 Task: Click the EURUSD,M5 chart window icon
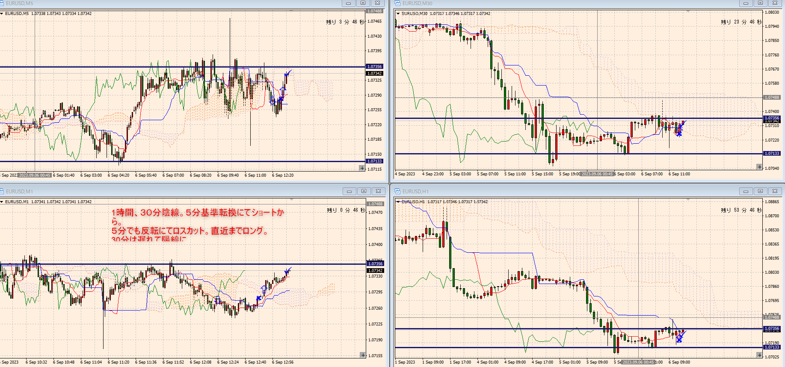click(1, 3)
